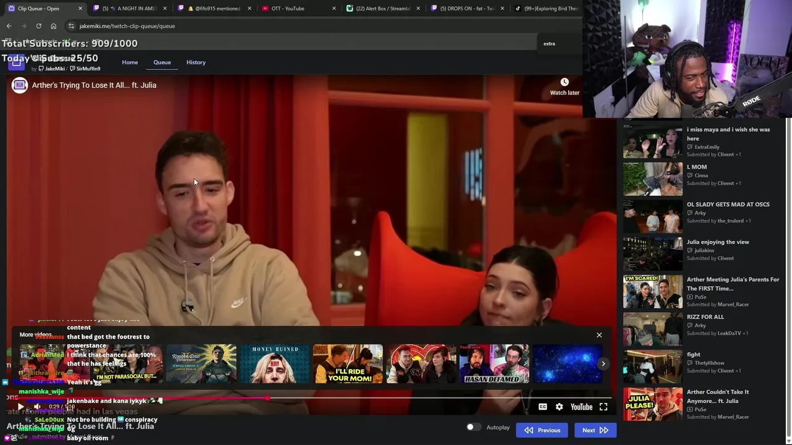Viewport: 792px width, 445px height.
Task: Seek using the red video progress bar
Action: point(309,399)
